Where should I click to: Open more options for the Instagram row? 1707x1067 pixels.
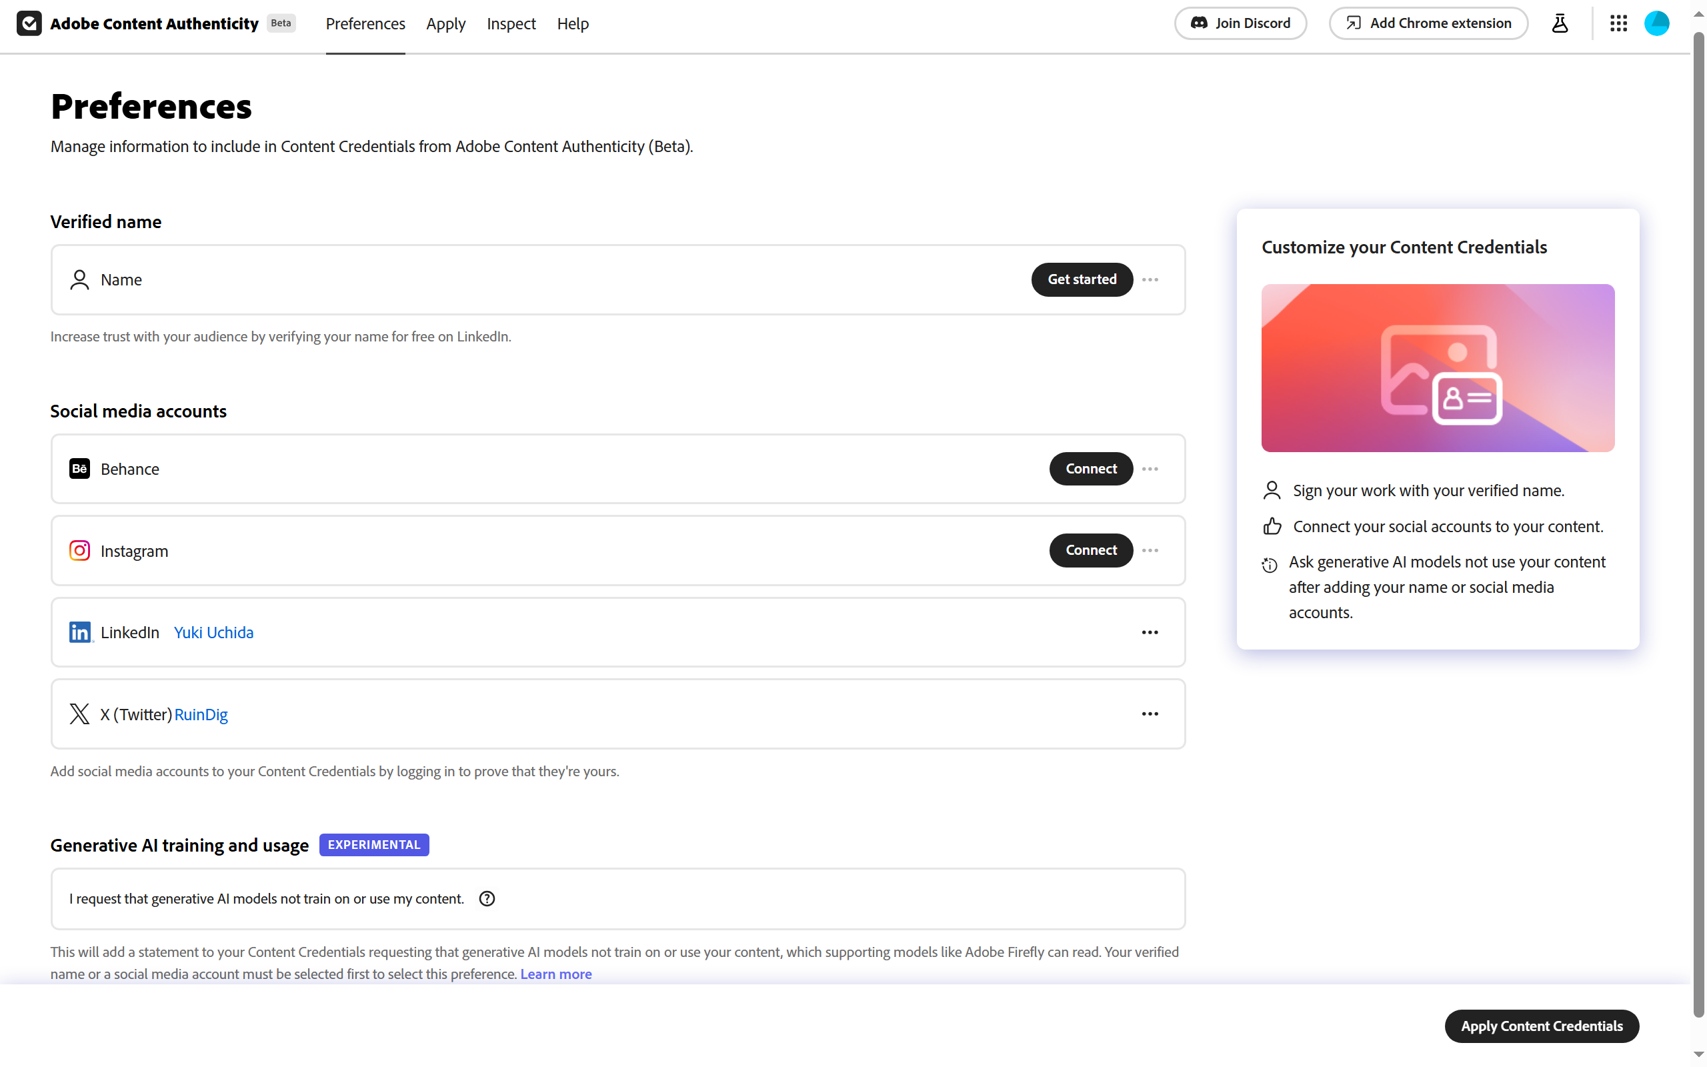(1150, 550)
